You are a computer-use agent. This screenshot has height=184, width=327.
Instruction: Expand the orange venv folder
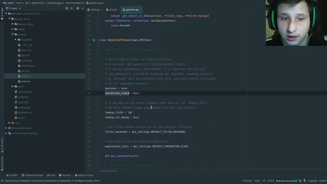[9, 123]
